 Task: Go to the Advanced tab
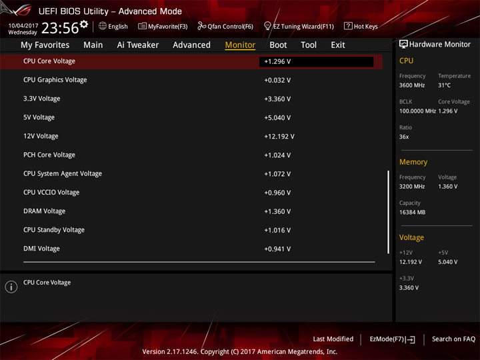[191, 45]
